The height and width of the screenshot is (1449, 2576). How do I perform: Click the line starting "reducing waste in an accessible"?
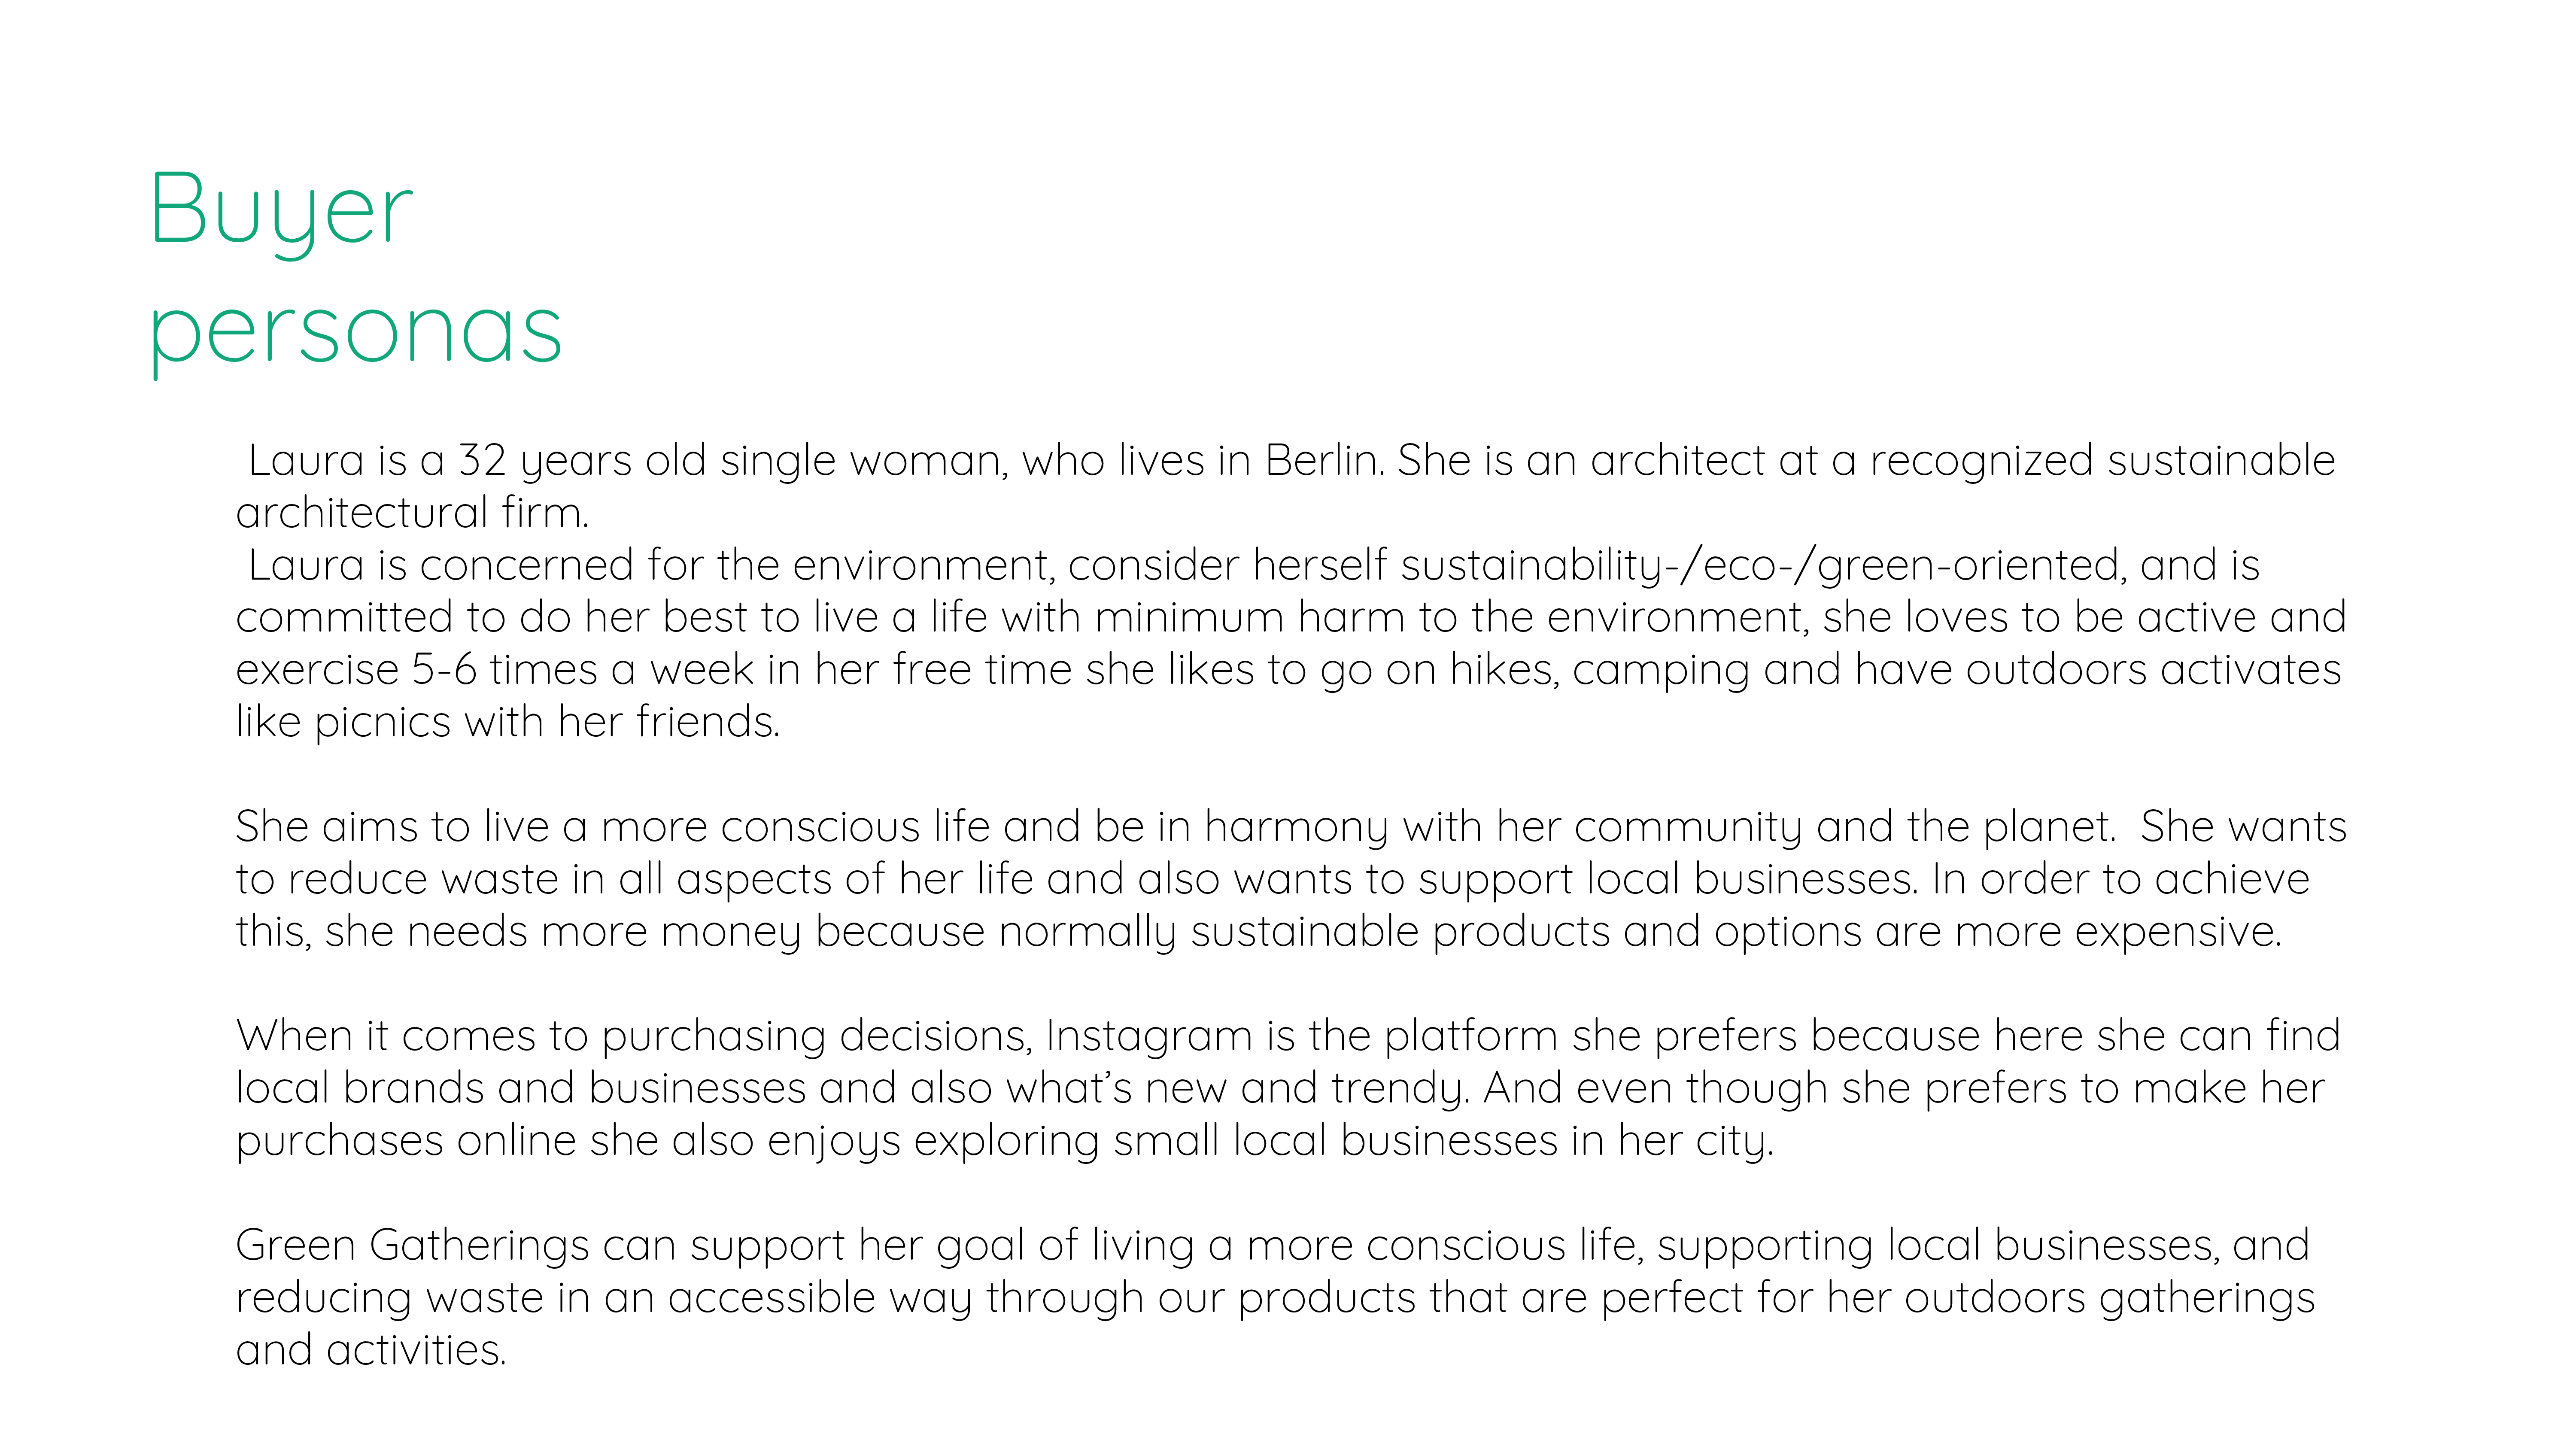[1275, 1298]
